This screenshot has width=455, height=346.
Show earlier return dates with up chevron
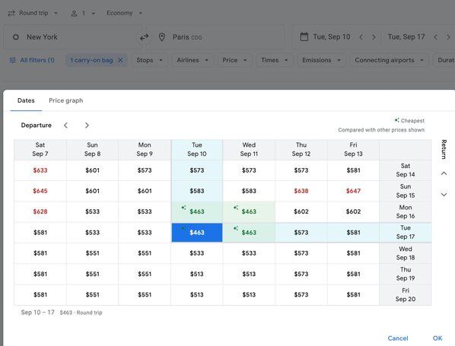444,173
